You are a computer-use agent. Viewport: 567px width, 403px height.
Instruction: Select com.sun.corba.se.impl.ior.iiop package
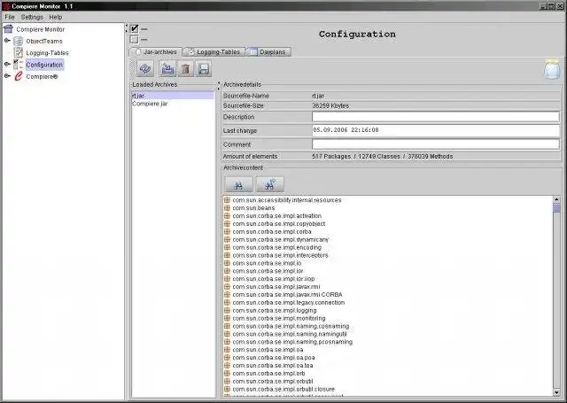point(274,279)
